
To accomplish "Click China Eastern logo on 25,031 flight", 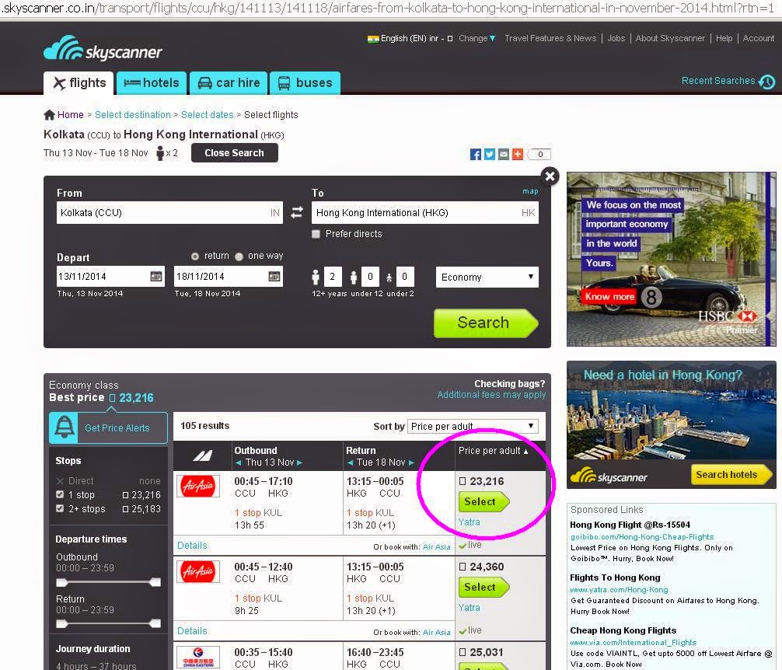I will click(x=198, y=657).
